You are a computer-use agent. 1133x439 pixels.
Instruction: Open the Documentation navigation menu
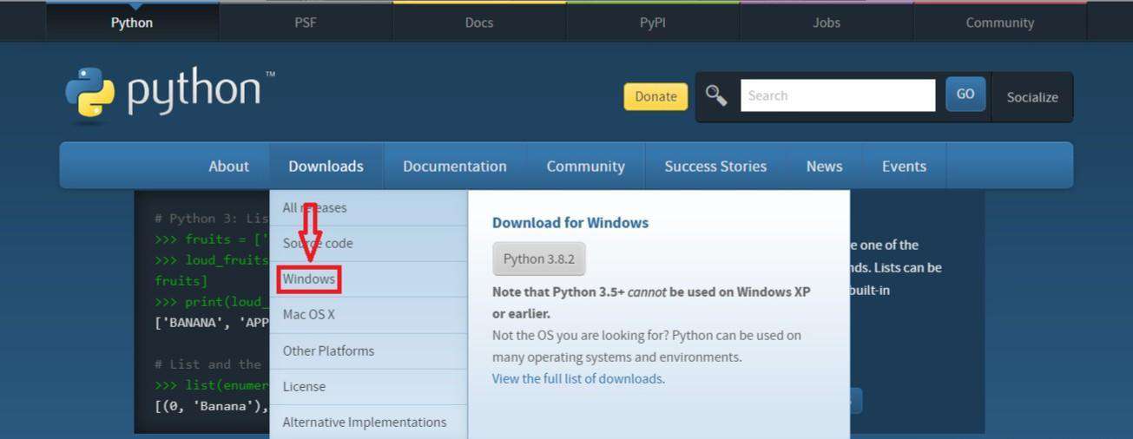pyautogui.click(x=455, y=166)
